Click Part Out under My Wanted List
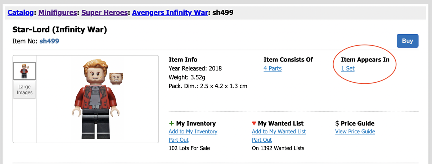The width and height of the screenshot is (432, 164). 262,140
